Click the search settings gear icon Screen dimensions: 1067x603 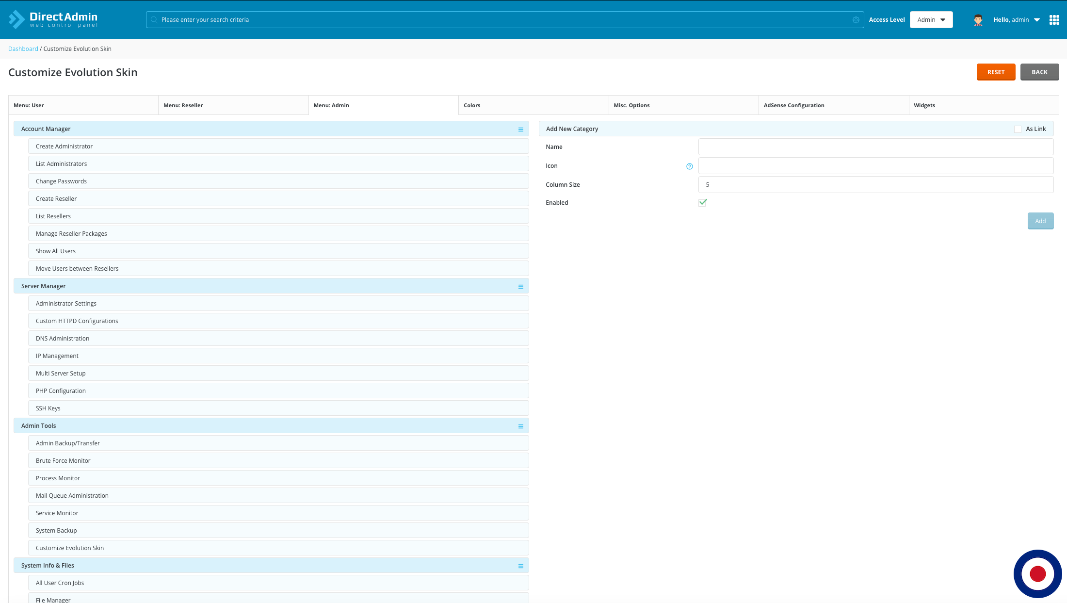[x=856, y=20]
